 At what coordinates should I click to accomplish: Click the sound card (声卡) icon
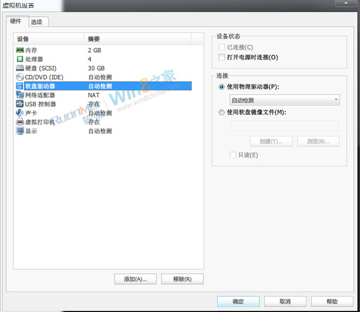coord(20,113)
